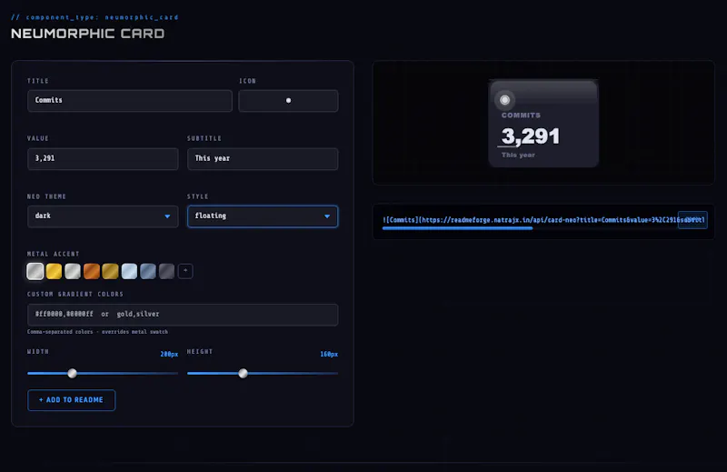This screenshot has height=472, width=727.
Task: Click the Title input containing Commits
Action: (130, 101)
